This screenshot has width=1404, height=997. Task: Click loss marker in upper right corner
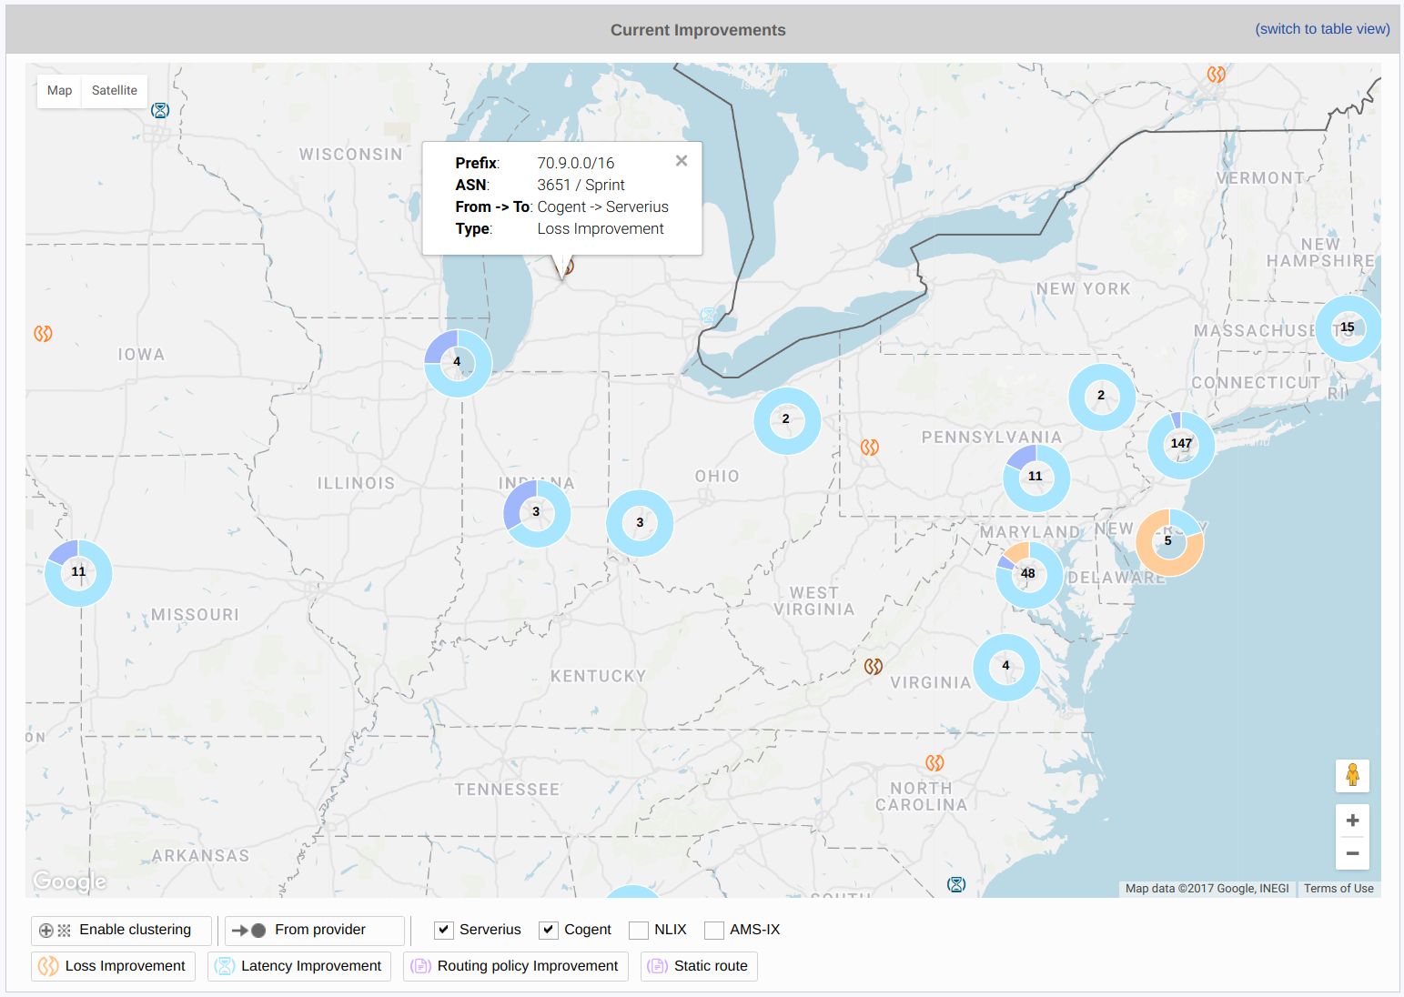pyautogui.click(x=1216, y=75)
